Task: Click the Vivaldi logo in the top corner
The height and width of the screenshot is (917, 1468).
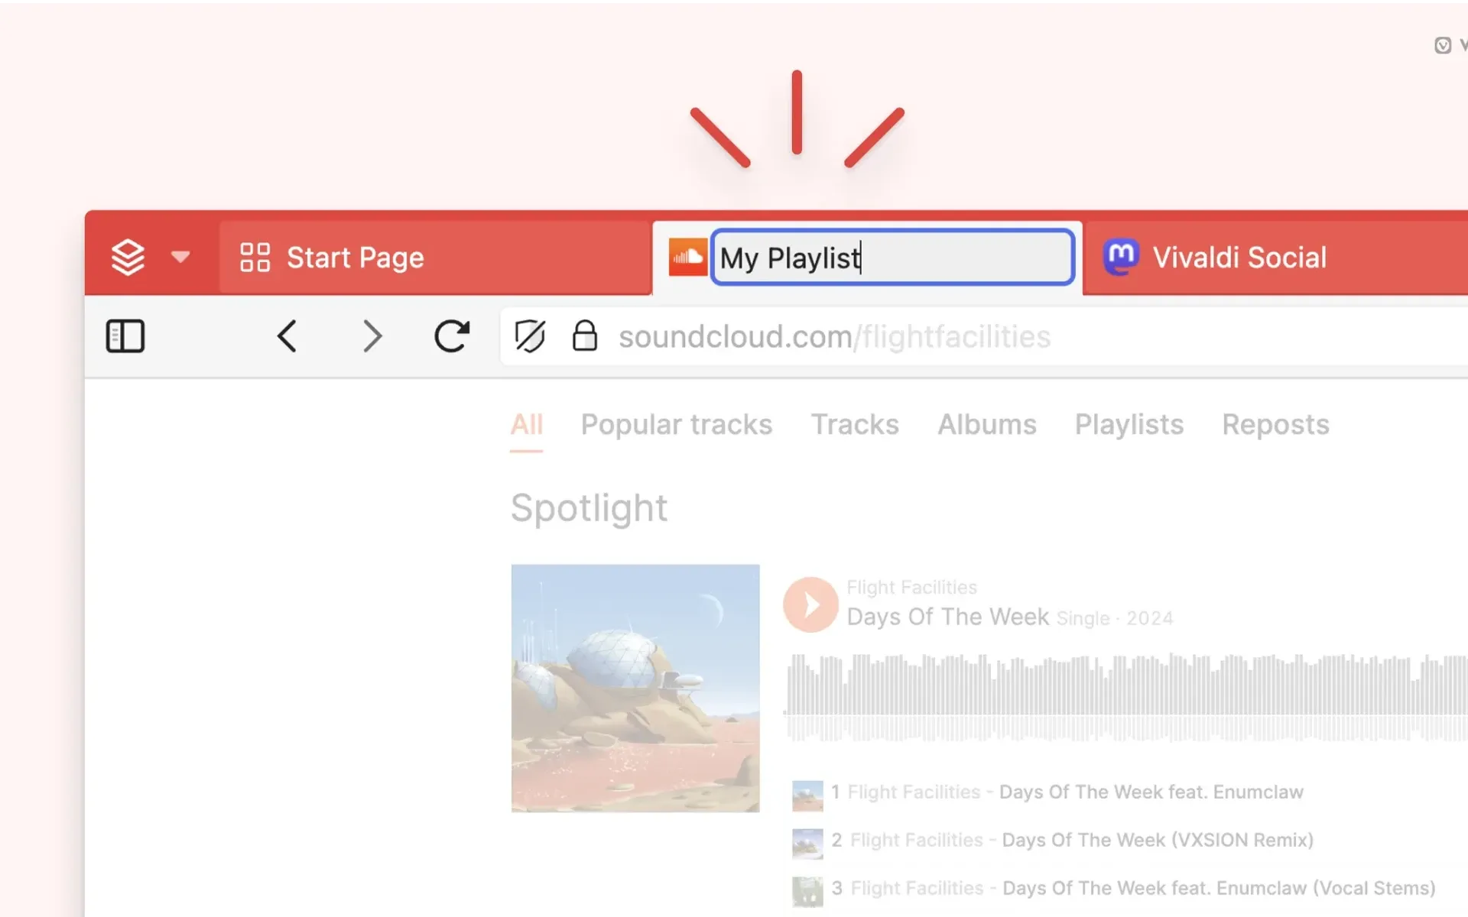Action: (x=1443, y=46)
